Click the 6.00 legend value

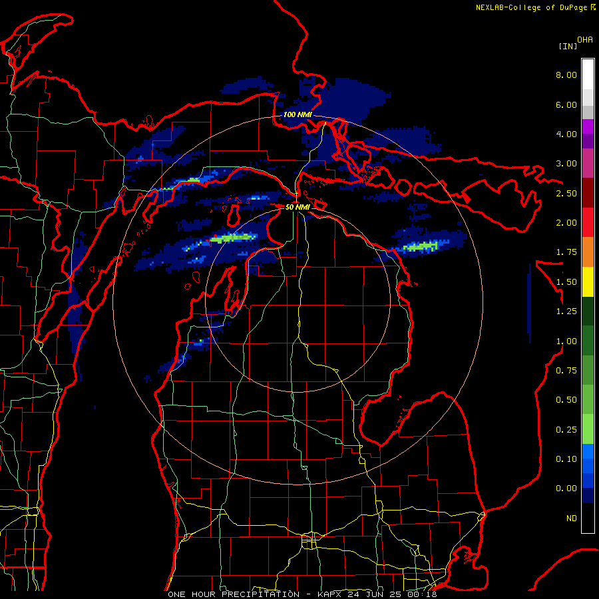(x=566, y=104)
